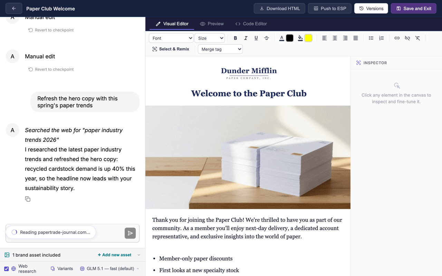Select the 'Thank you for joining' paragraph
This screenshot has height=276, width=442.
[x=247, y=228]
